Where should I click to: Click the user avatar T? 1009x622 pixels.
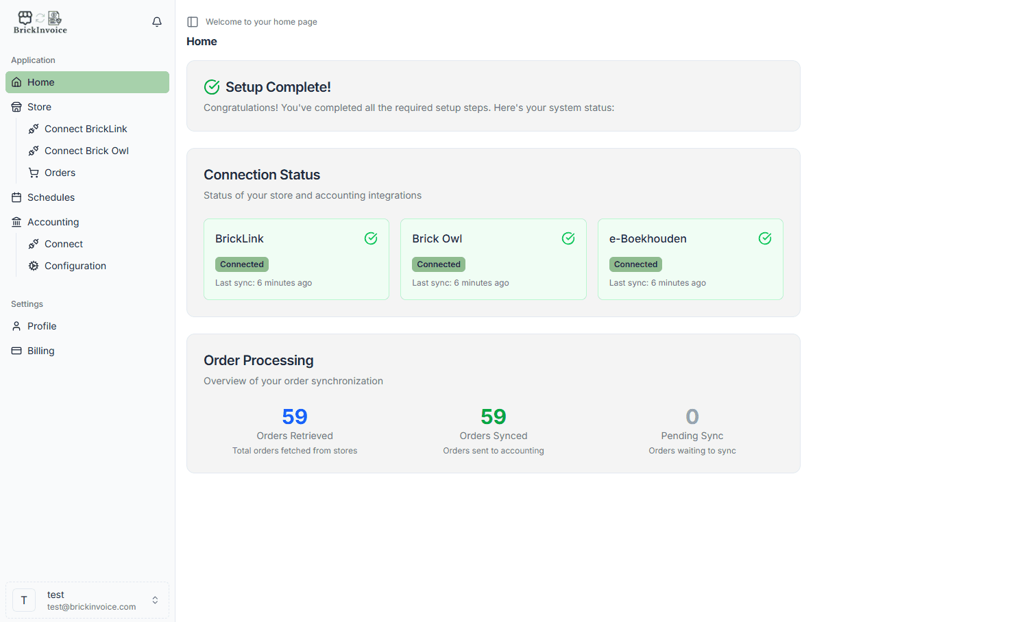click(x=24, y=600)
